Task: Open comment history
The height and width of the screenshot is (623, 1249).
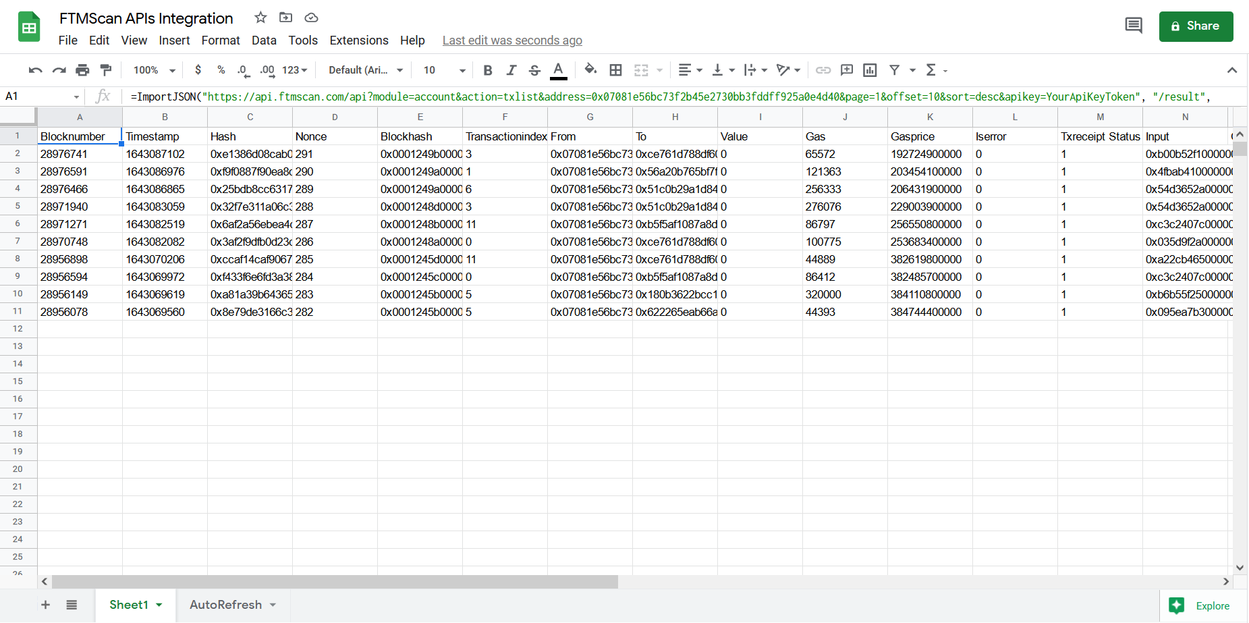Action: click(1134, 26)
